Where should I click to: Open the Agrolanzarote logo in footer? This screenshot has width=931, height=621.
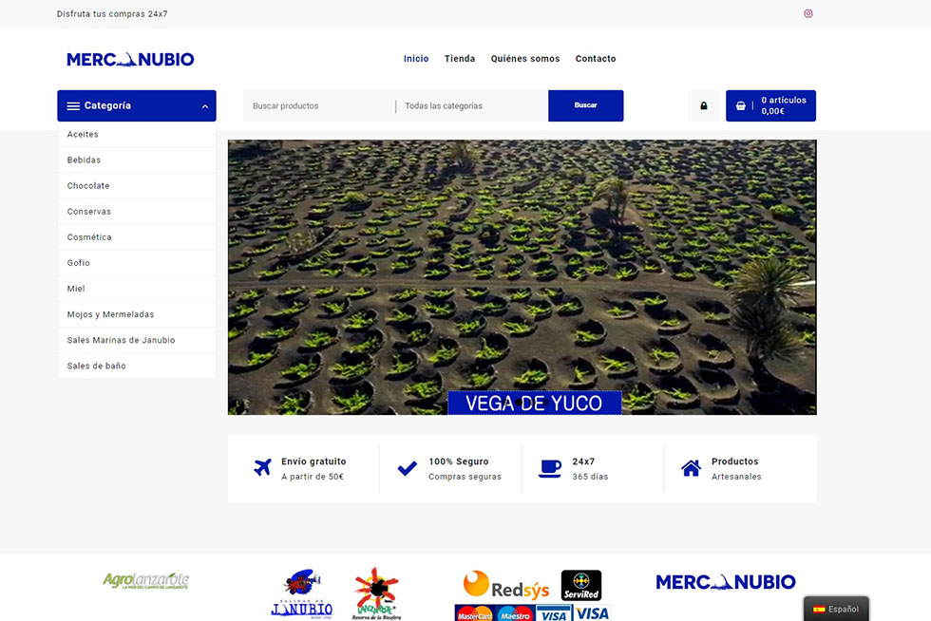click(146, 581)
